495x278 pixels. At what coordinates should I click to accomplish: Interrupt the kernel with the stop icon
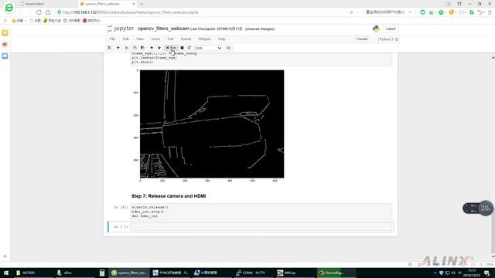[183, 48]
